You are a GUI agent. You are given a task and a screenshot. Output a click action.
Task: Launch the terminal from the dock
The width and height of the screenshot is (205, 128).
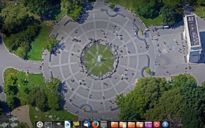coord(48,125)
